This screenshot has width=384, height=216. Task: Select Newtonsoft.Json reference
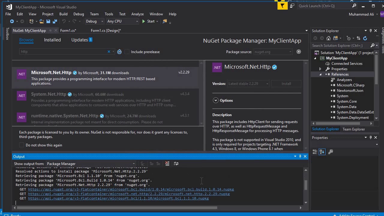pos(350,91)
